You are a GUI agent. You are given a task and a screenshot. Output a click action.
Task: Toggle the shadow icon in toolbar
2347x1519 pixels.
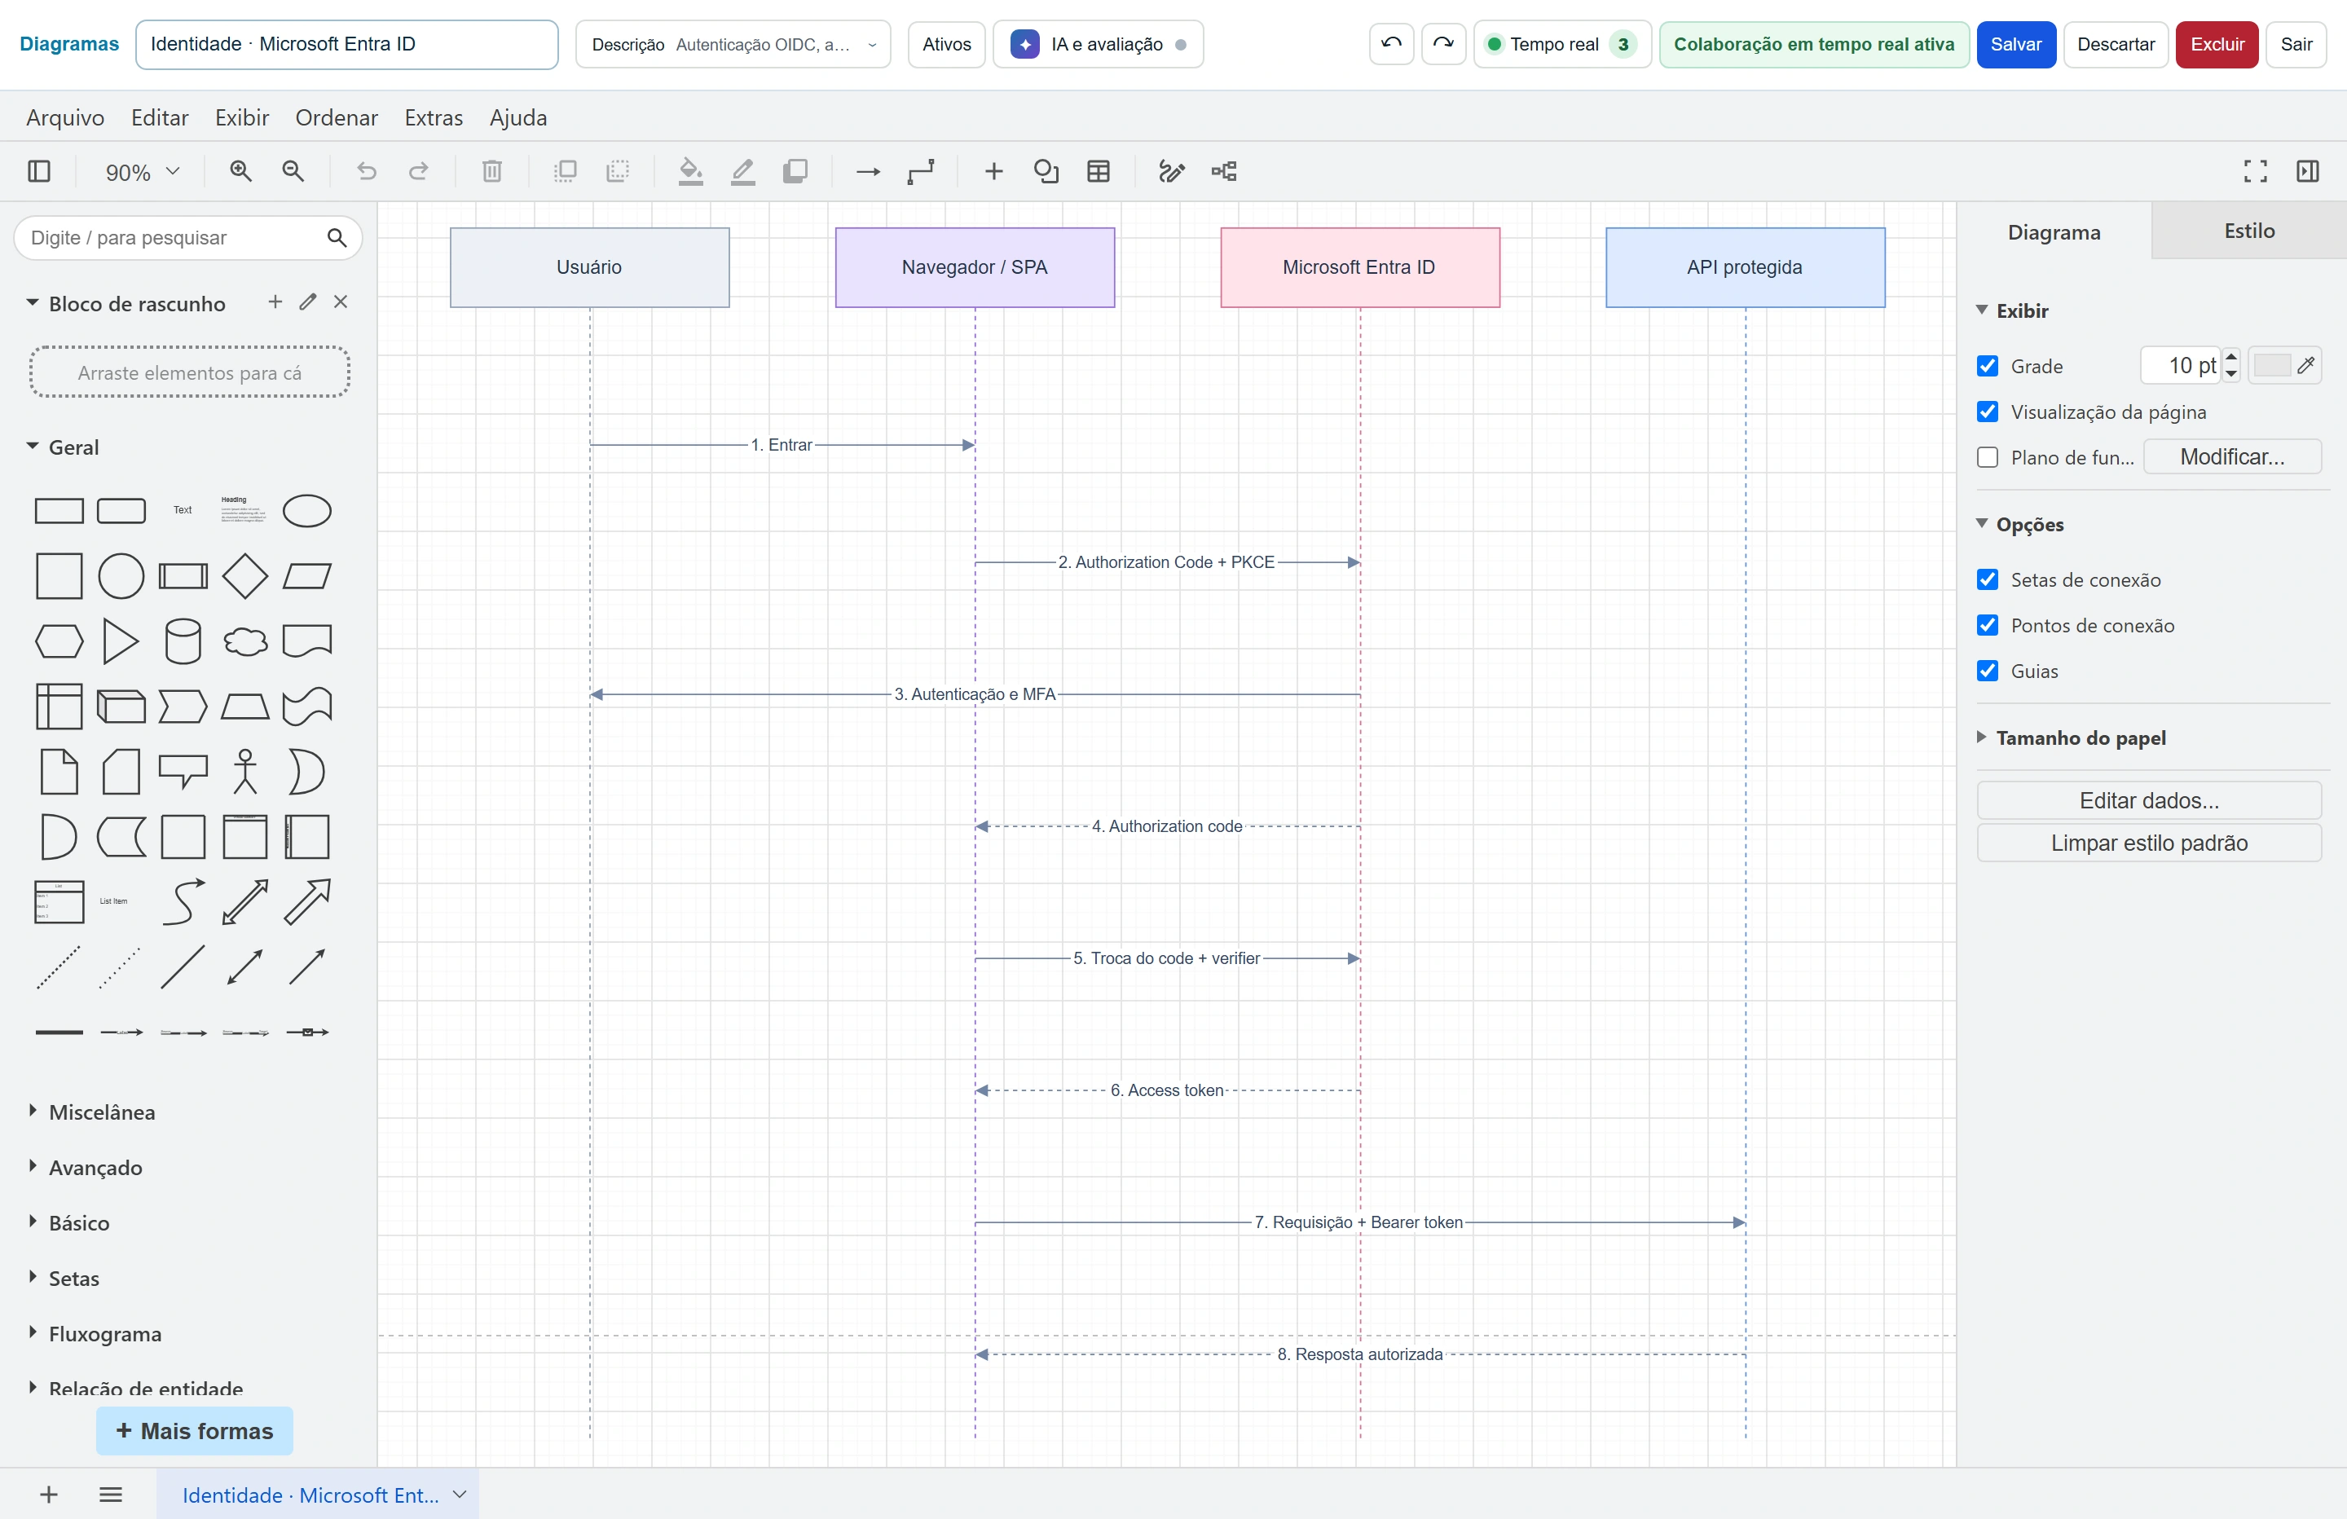pyautogui.click(x=795, y=172)
